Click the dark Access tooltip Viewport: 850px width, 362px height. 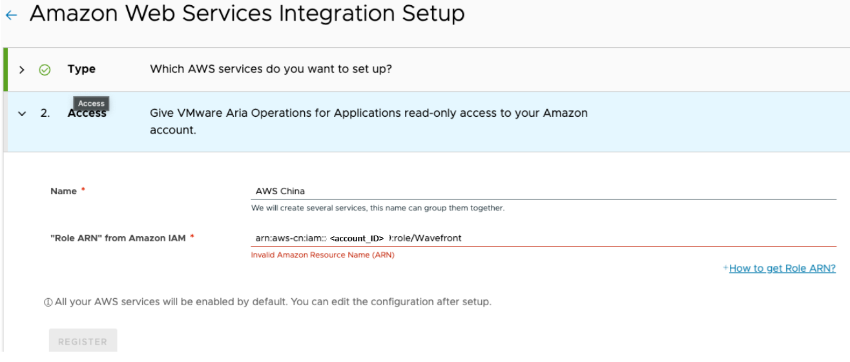coord(91,103)
